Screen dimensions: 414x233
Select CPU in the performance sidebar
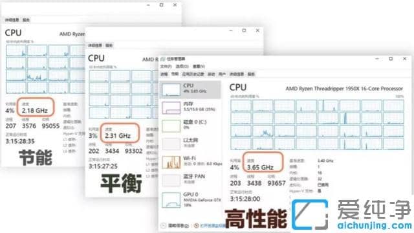(x=190, y=89)
